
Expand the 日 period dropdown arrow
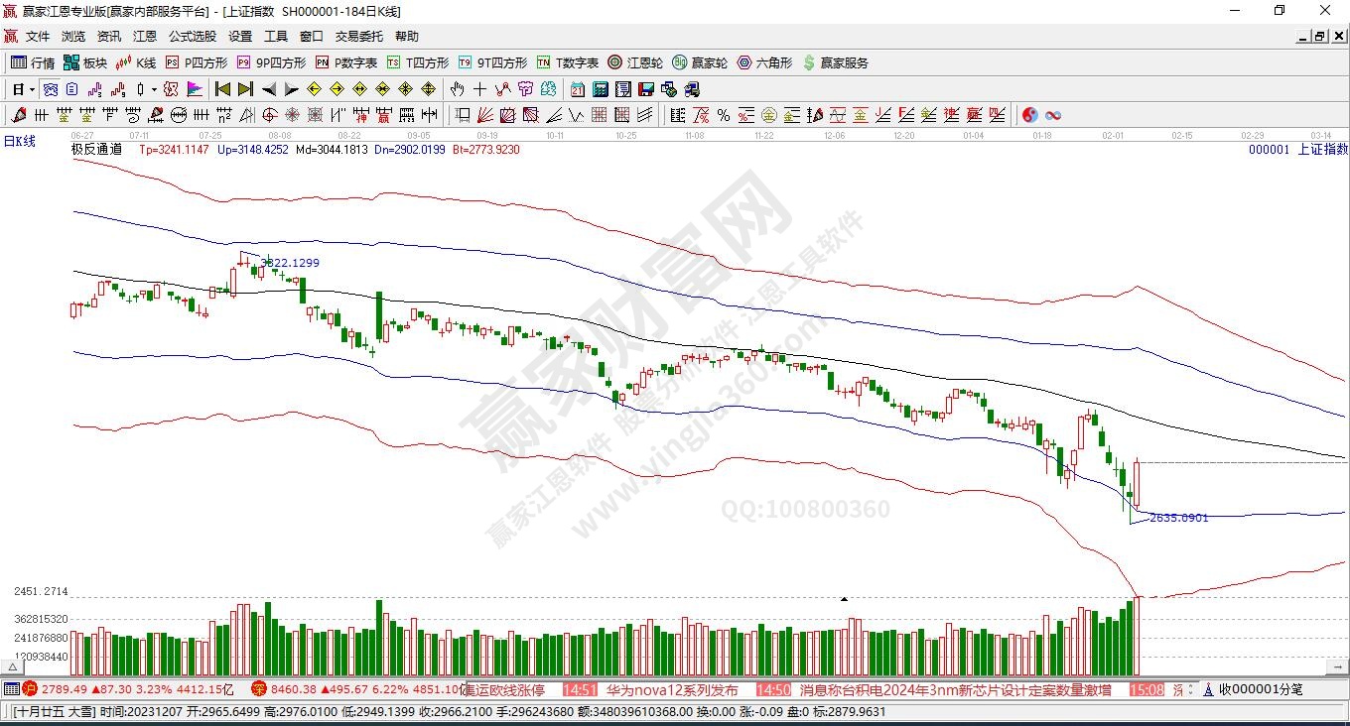[32, 89]
